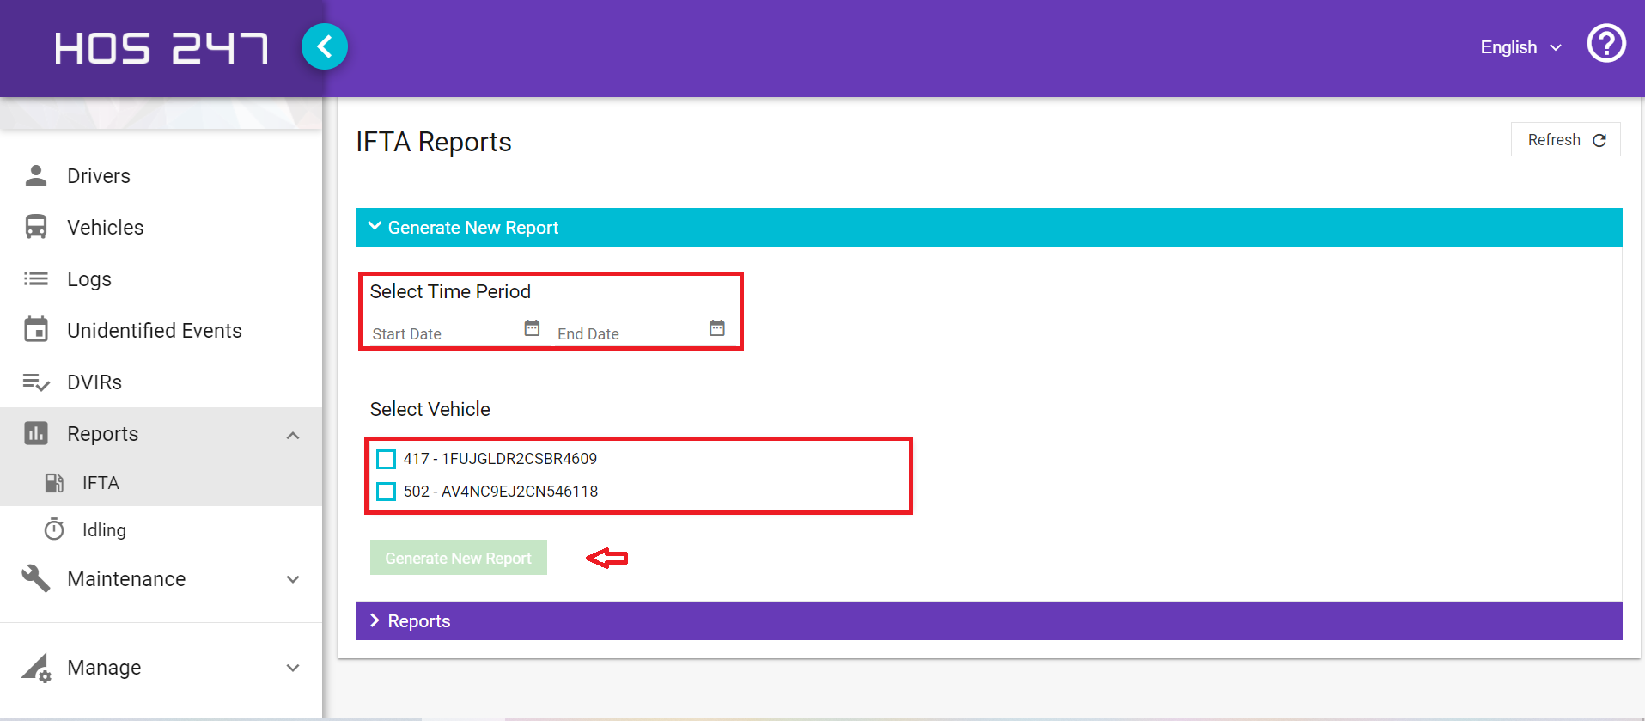The image size is (1645, 721).
Task: Click the Vehicles bus icon
Action: pos(36,227)
